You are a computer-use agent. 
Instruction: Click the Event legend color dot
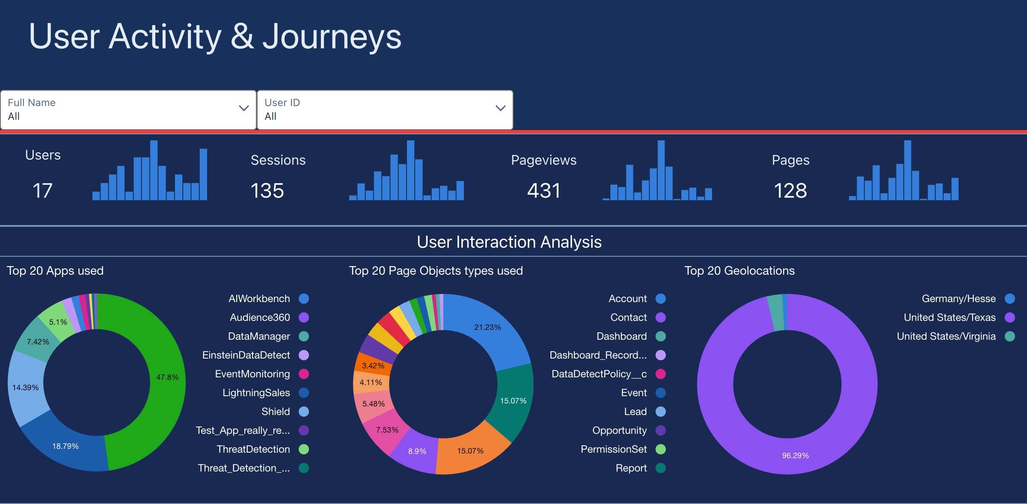(661, 393)
